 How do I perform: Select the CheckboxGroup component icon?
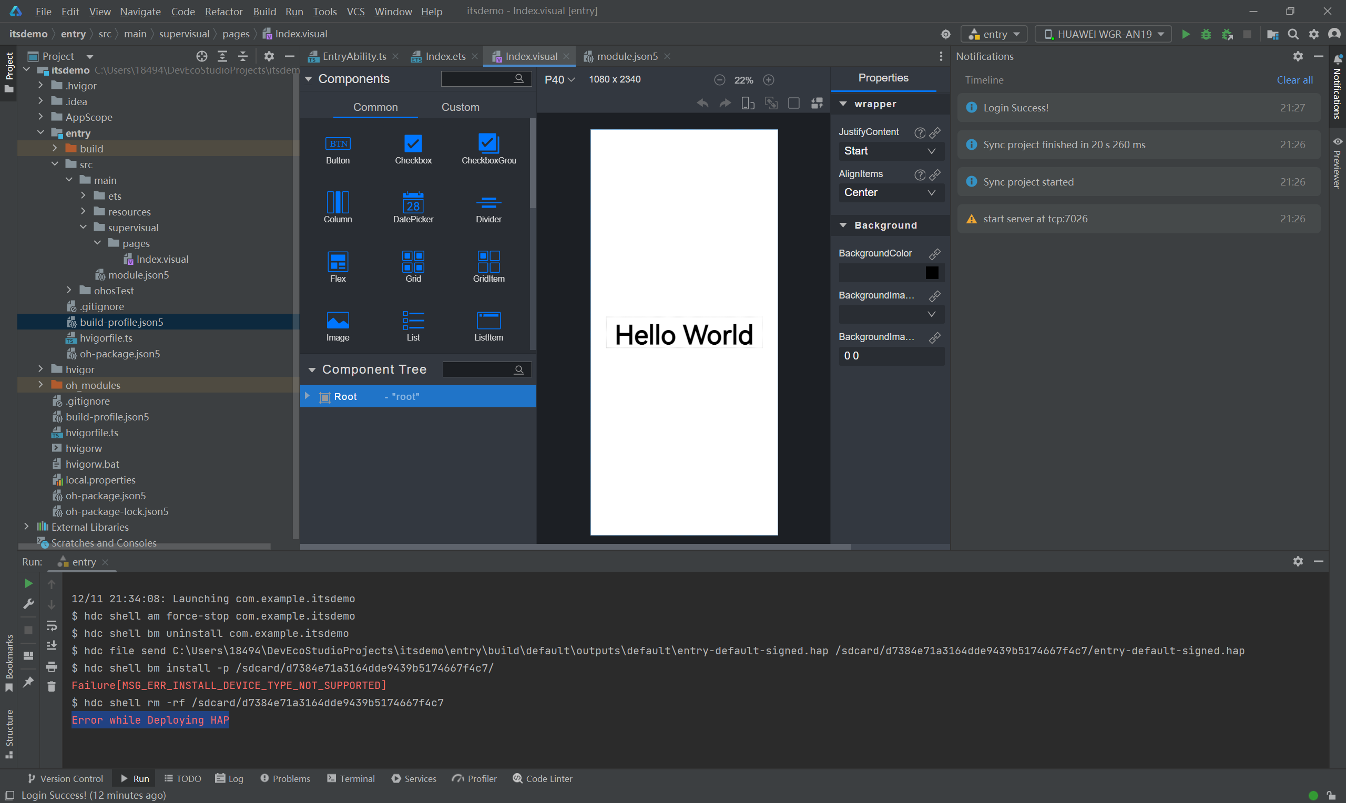pyautogui.click(x=488, y=143)
